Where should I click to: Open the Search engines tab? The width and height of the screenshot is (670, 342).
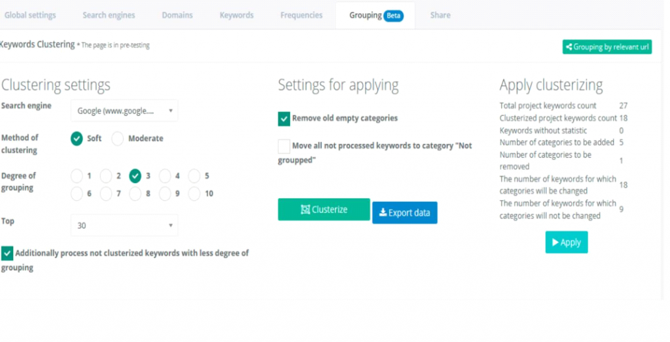point(109,15)
